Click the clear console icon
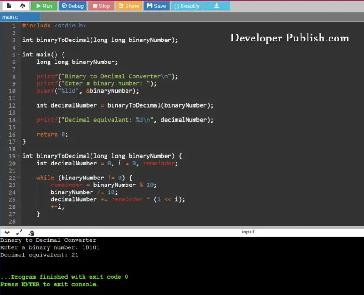The width and height of the screenshot is (364, 295). [31, 232]
